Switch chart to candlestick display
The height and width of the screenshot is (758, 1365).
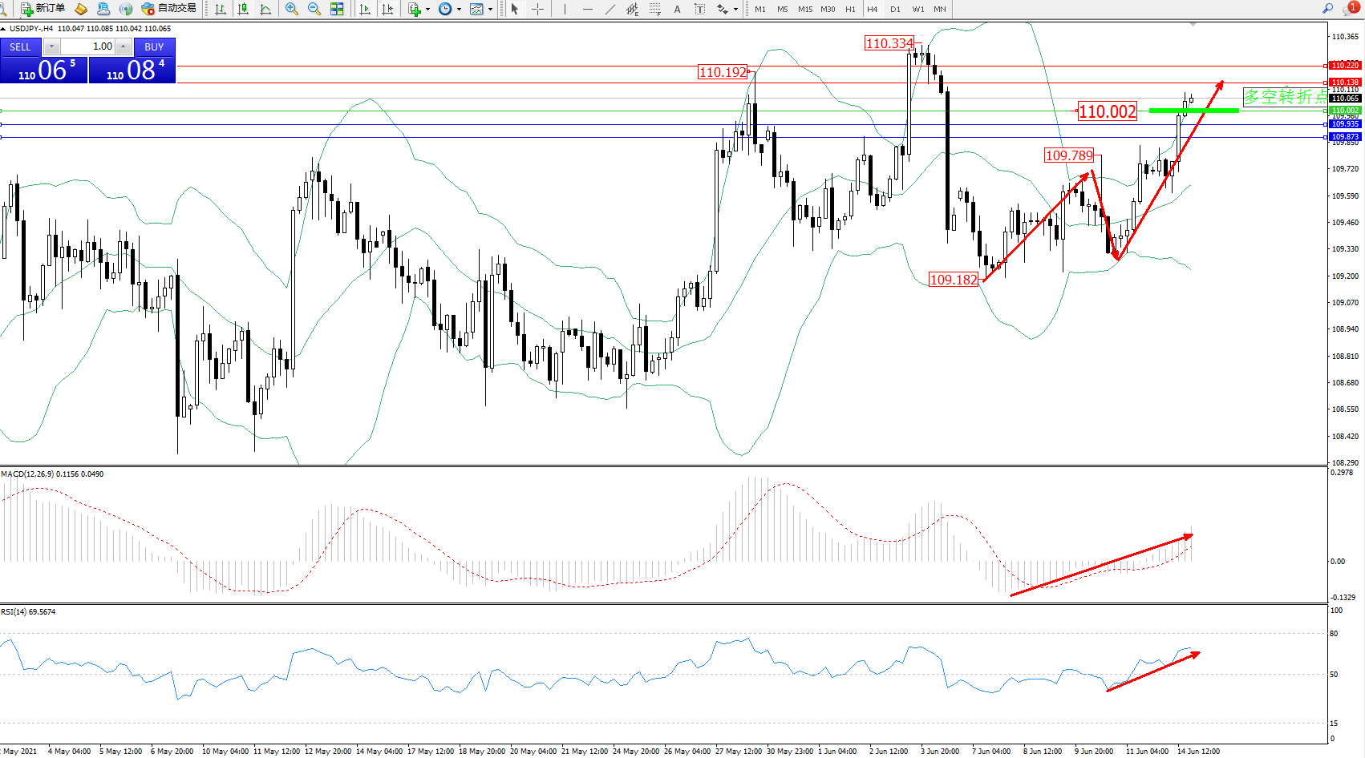click(243, 9)
